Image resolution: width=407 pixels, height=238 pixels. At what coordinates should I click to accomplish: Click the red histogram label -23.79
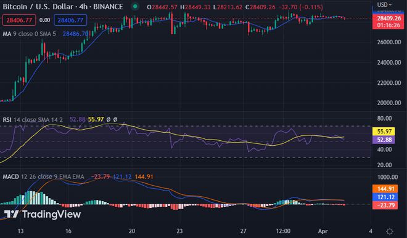tap(385, 205)
